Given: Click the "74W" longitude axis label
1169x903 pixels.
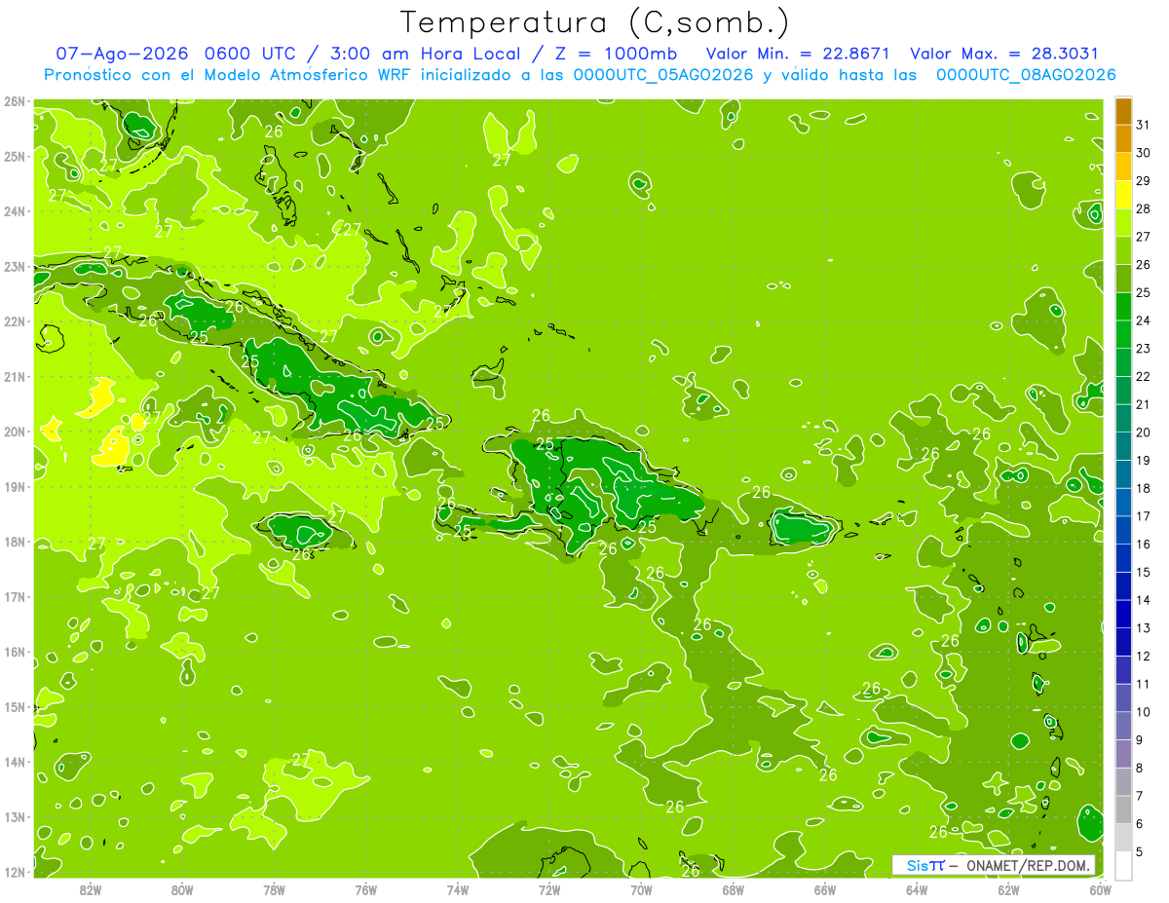Looking at the screenshot, I should pyautogui.click(x=458, y=889).
